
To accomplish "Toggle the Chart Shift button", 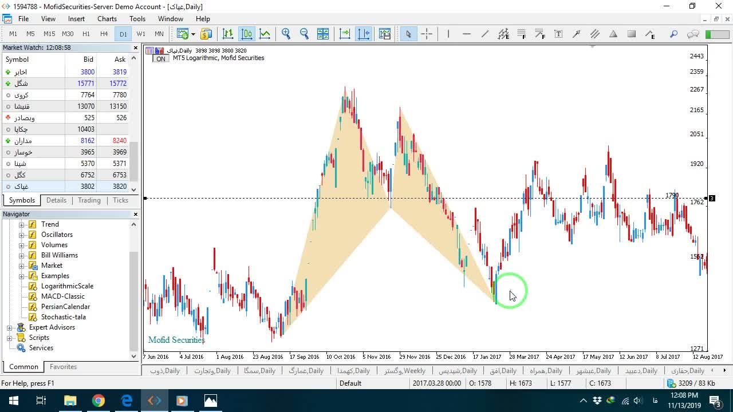I will pos(364,34).
